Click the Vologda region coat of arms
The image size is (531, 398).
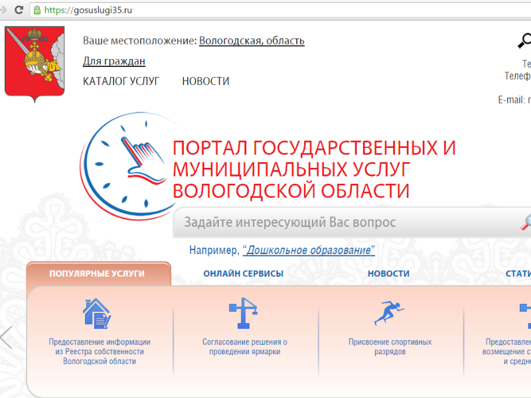[x=35, y=63]
